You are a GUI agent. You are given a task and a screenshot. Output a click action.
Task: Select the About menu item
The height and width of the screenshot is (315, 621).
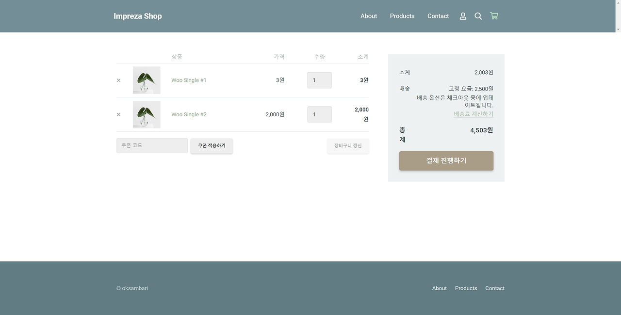pos(369,16)
